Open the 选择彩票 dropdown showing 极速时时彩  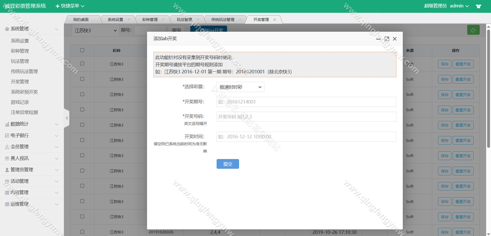[x=240, y=87]
